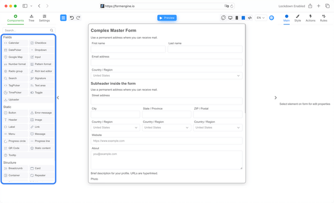The height and width of the screenshot is (203, 334).
Task: Choose the Image static component
Action: (42, 120)
